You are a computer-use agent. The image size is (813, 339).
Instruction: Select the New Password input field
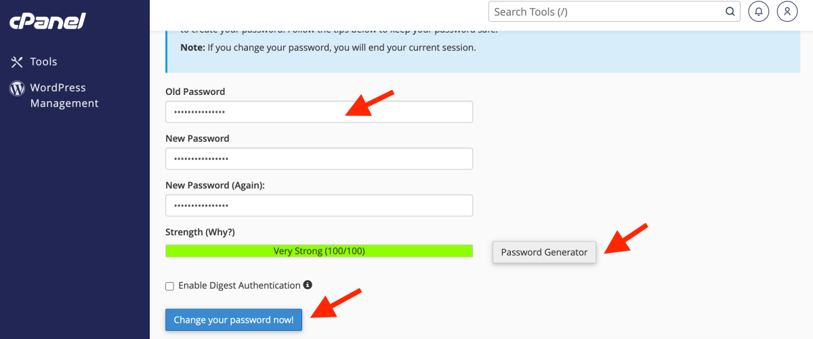pyautogui.click(x=318, y=159)
